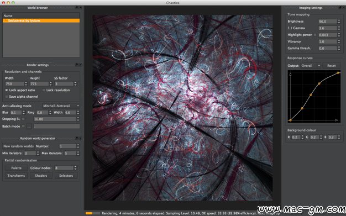Close the Random world generator panel

80,138
